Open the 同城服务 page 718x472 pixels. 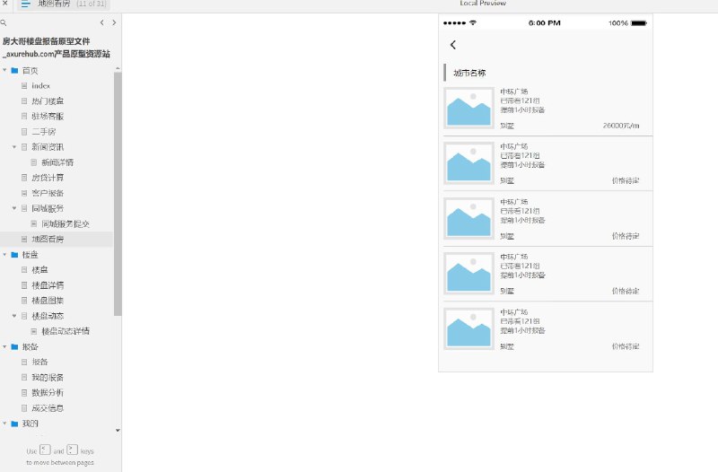tap(48, 208)
